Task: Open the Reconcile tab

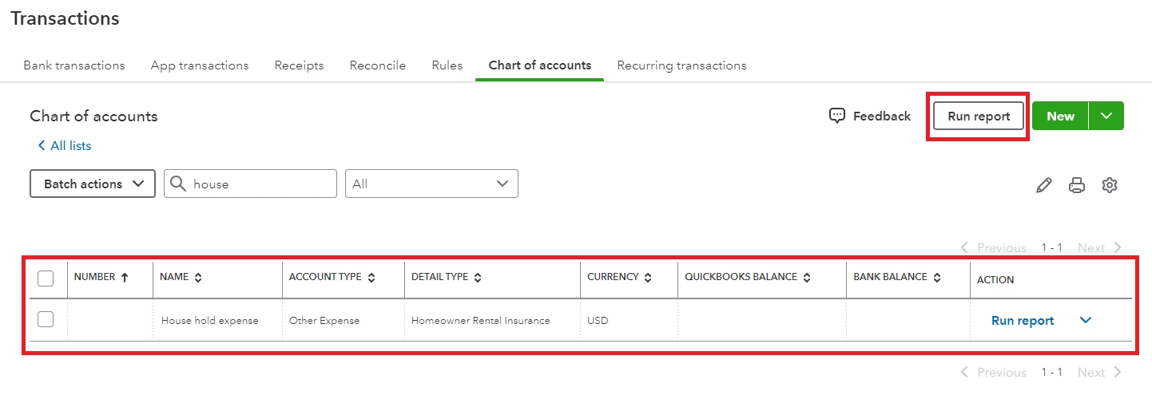Action: click(378, 65)
